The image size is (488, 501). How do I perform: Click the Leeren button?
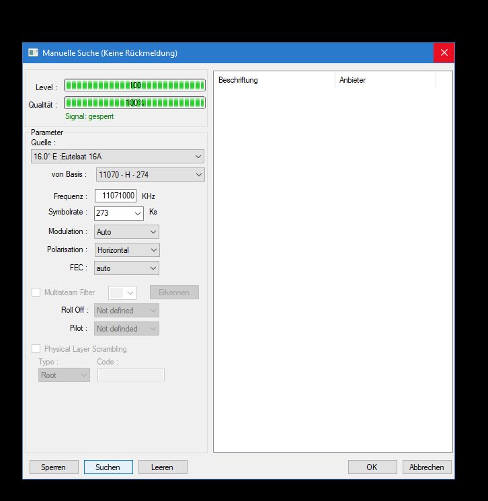(163, 467)
